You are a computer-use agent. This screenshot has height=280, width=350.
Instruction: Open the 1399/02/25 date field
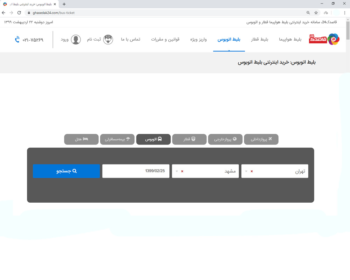(x=136, y=171)
